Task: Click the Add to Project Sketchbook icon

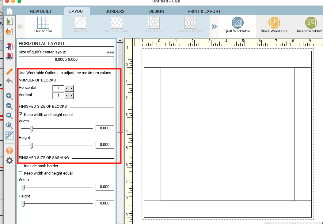Action: [9, 46]
